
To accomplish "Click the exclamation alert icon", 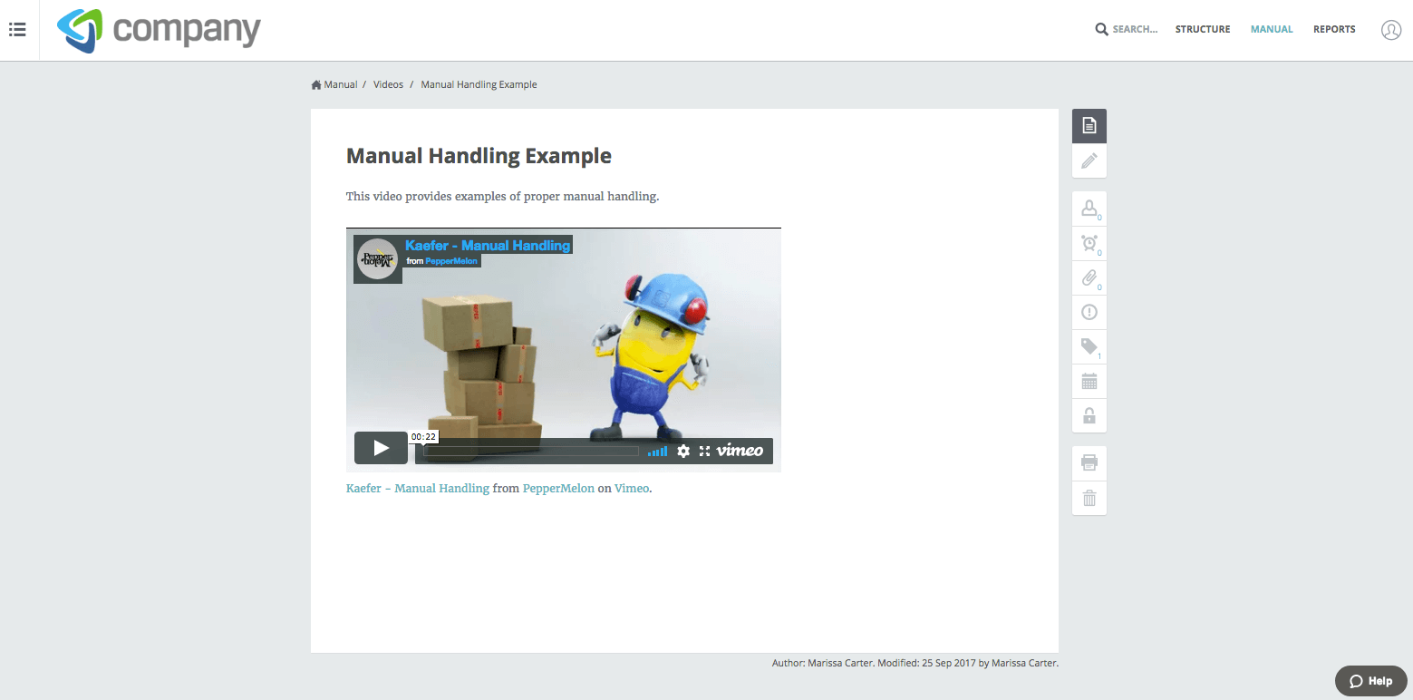I will click(1089, 313).
